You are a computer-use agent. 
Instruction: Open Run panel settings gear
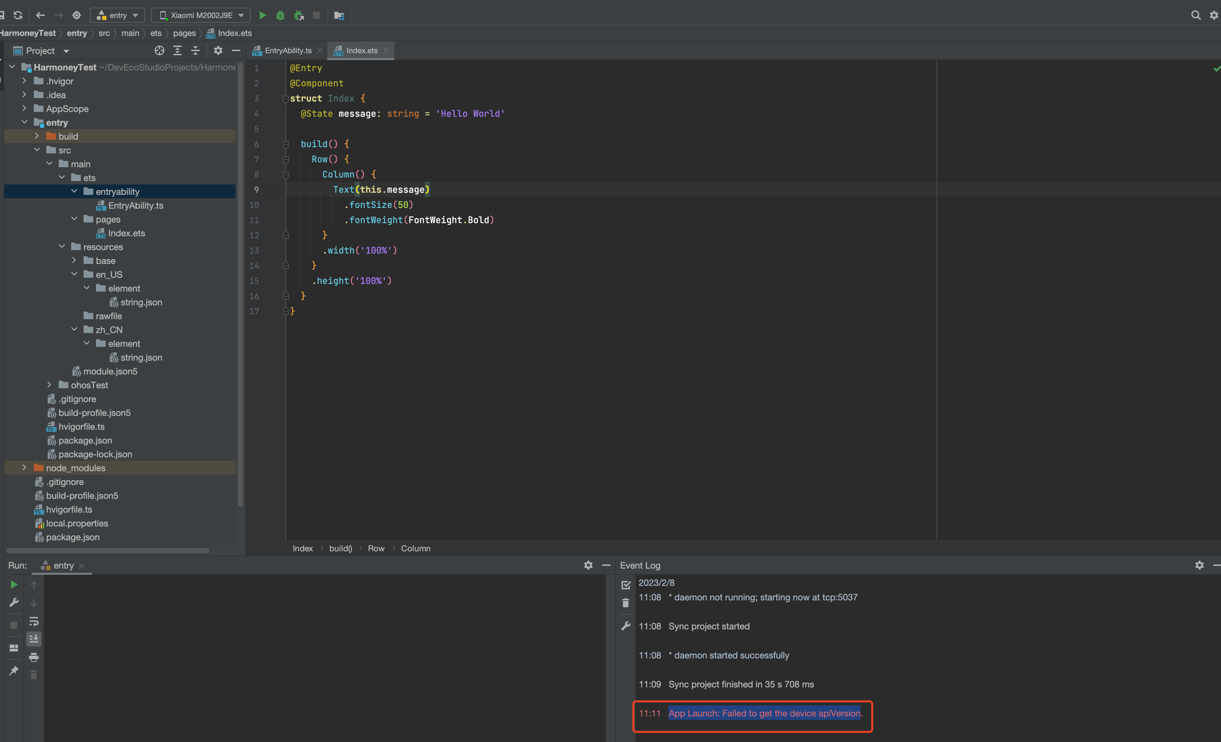(588, 565)
